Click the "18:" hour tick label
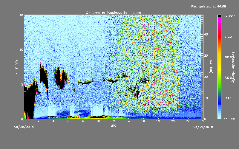The width and height of the screenshot is (239, 149). click(x=158, y=121)
